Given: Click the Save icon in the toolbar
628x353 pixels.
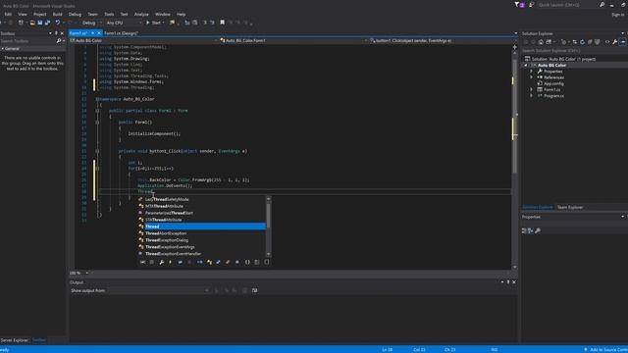Looking at the screenshot, I should coord(39,23).
